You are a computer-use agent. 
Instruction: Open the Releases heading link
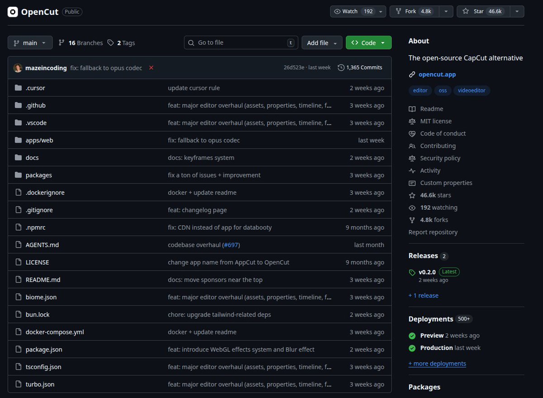(x=423, y=256)
